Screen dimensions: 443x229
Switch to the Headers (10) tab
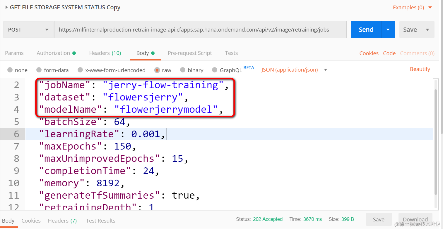coord(105,53)
